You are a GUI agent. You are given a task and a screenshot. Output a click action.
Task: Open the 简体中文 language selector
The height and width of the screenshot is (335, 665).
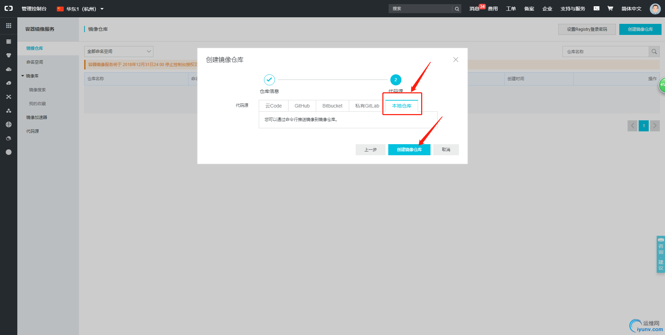(631, 9)
